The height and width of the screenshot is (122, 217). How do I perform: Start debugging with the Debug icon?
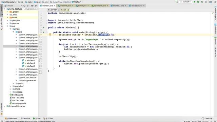pyautogui.click(x=198, y=2)
